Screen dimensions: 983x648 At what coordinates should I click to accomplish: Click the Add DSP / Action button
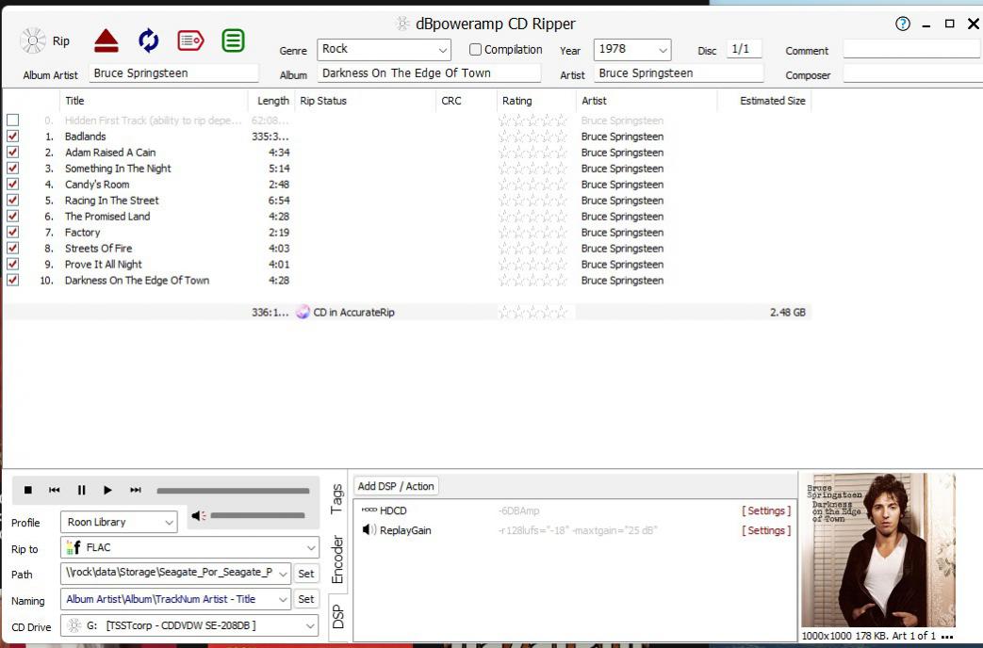396,486
